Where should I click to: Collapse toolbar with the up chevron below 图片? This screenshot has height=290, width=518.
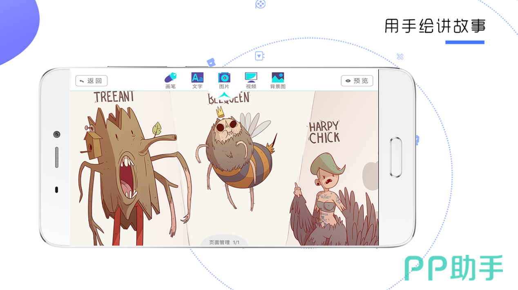click(224, 95)
